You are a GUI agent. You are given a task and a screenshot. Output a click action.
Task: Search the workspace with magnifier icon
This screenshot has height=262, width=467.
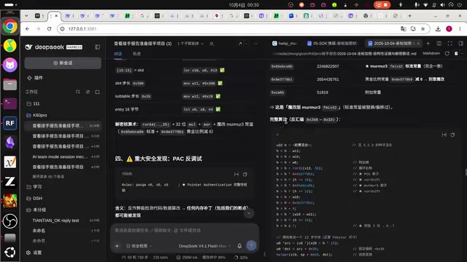point(78,92)
